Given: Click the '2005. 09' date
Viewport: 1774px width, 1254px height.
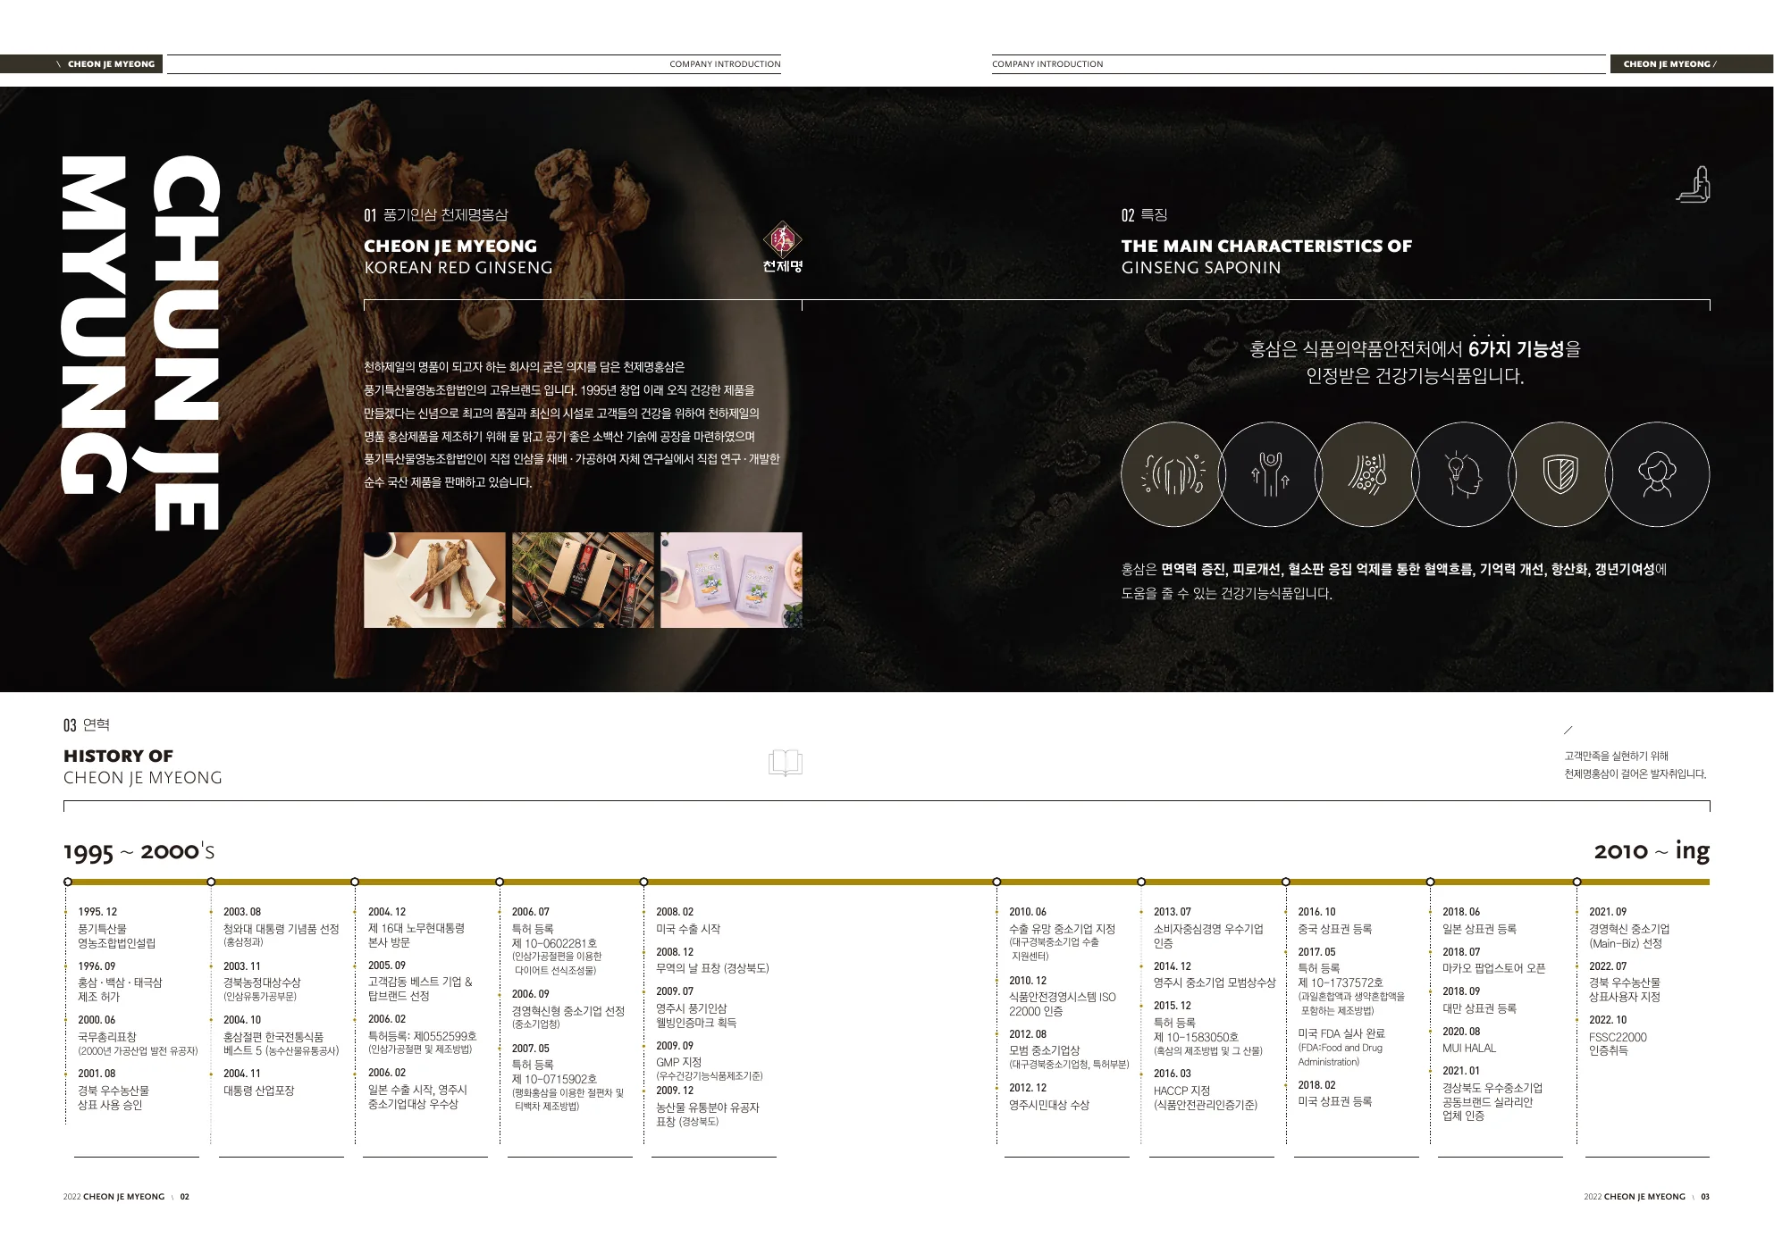Looking at the screenshot, I should click(x=387, y=966).
